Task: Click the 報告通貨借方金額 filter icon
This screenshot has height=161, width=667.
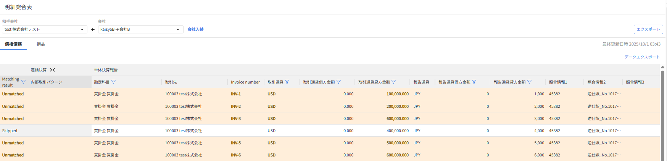Action: 474,82
